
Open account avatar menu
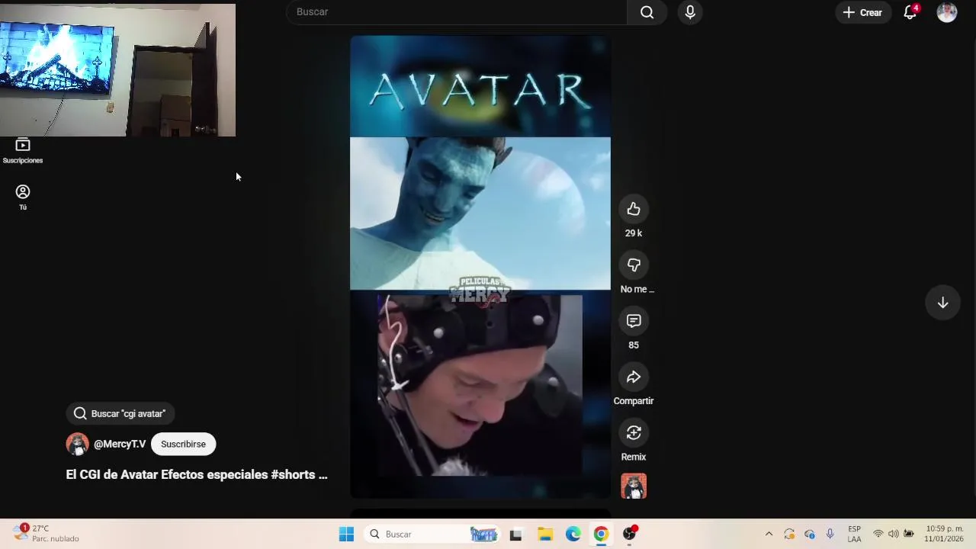(x=947, y=12)
